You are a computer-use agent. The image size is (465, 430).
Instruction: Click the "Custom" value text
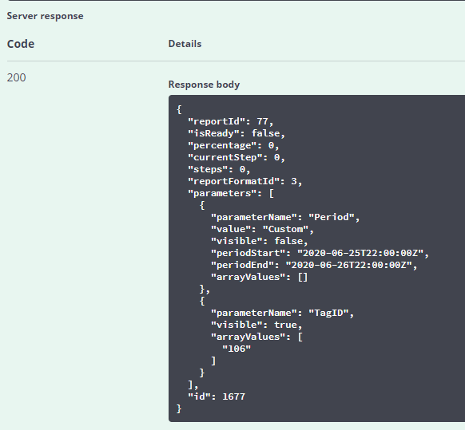286,229
